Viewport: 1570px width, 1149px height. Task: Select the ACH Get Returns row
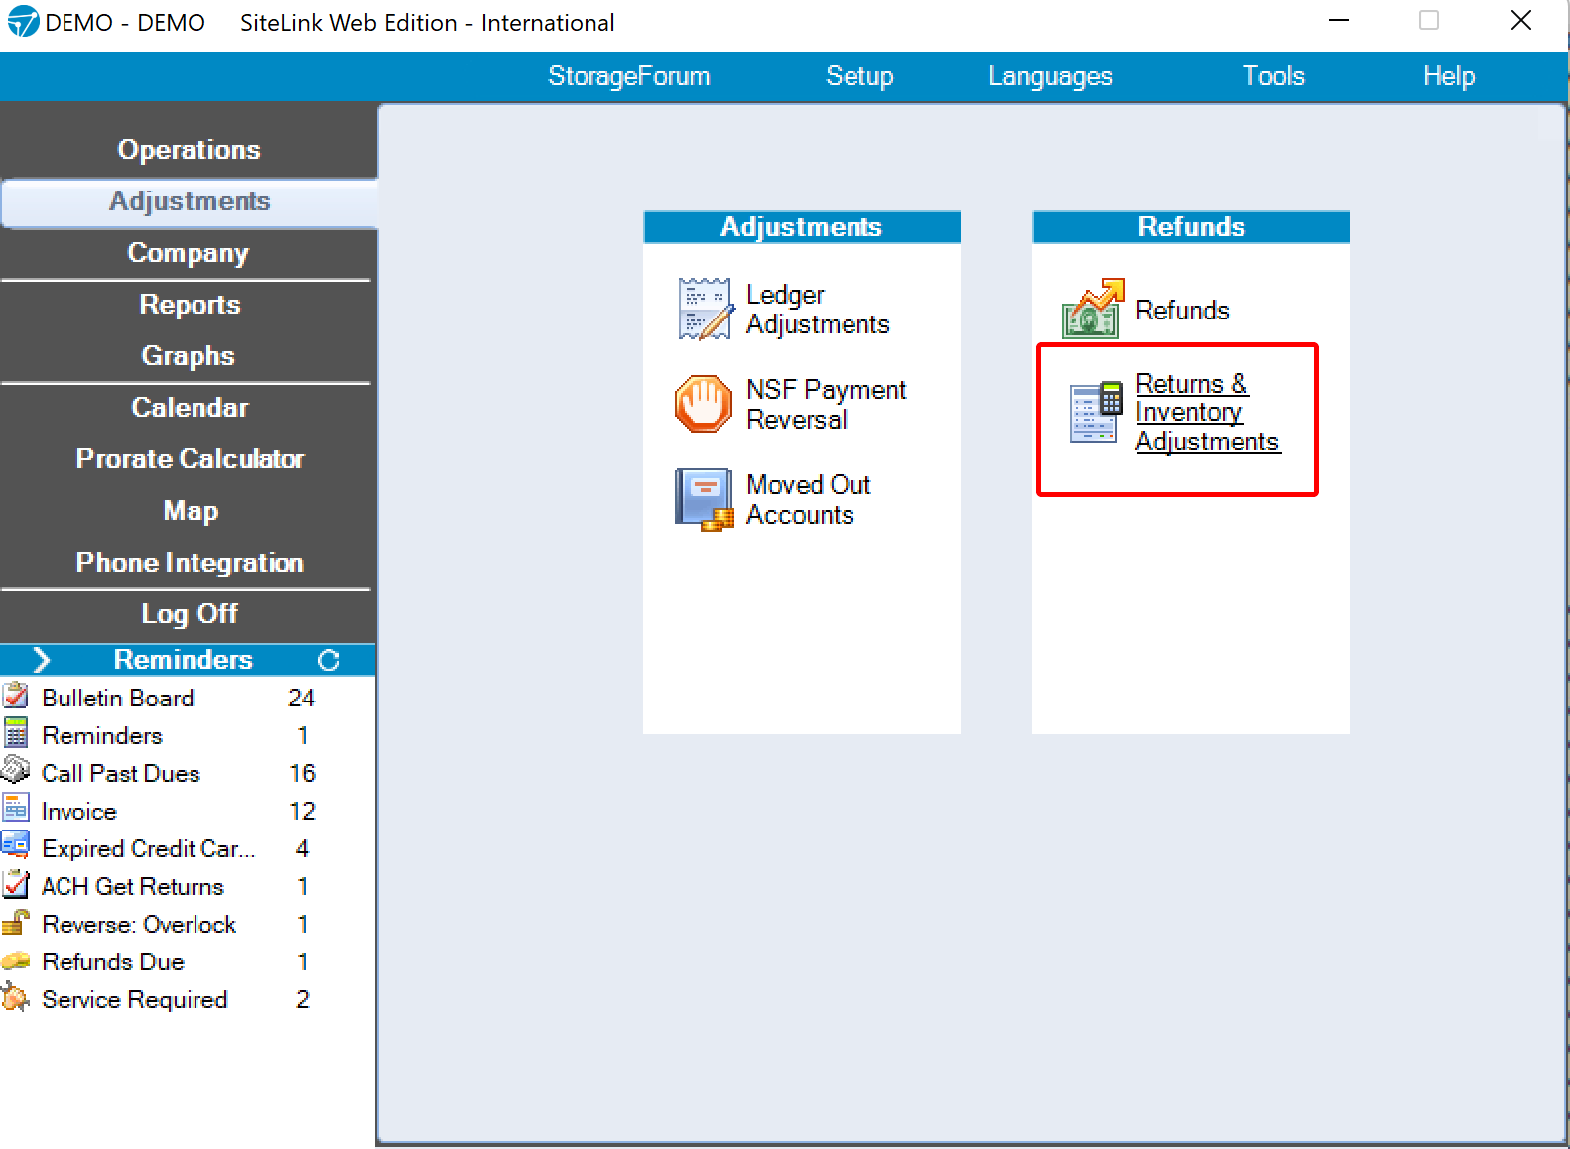pos(188,886)
